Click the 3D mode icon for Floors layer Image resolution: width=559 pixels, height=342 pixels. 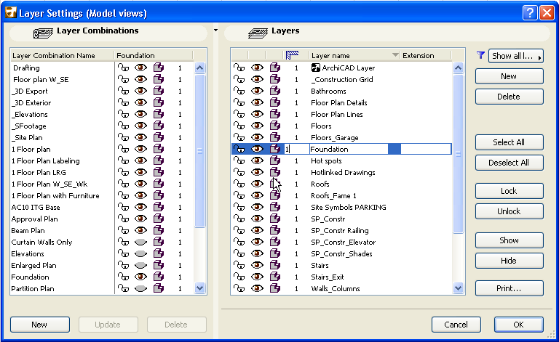[x=275, y=126]
